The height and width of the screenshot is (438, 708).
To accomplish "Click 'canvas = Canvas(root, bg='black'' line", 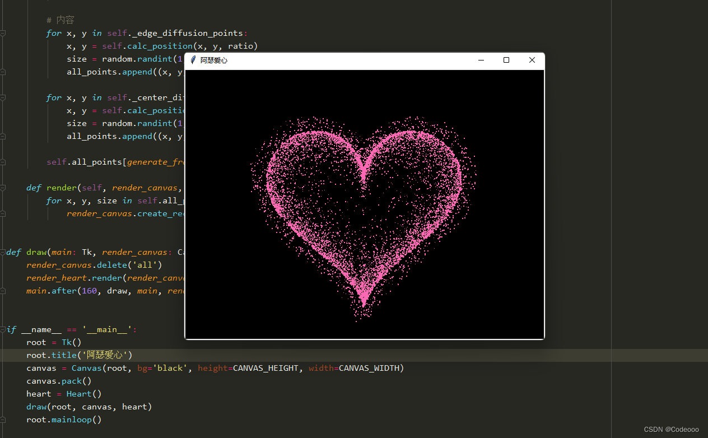I will (x=215, y=368).
